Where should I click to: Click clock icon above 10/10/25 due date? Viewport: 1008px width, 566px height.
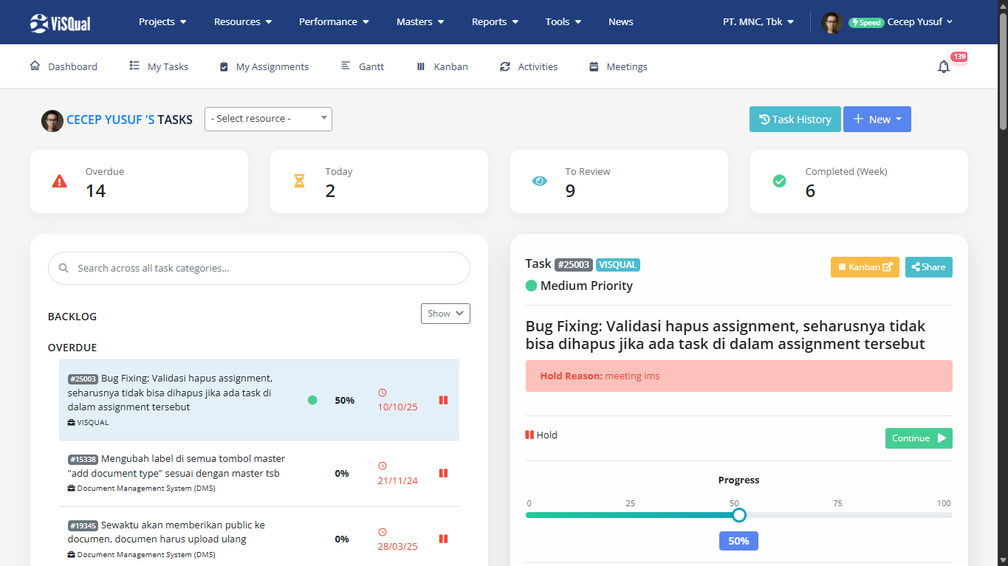[383, 393]
